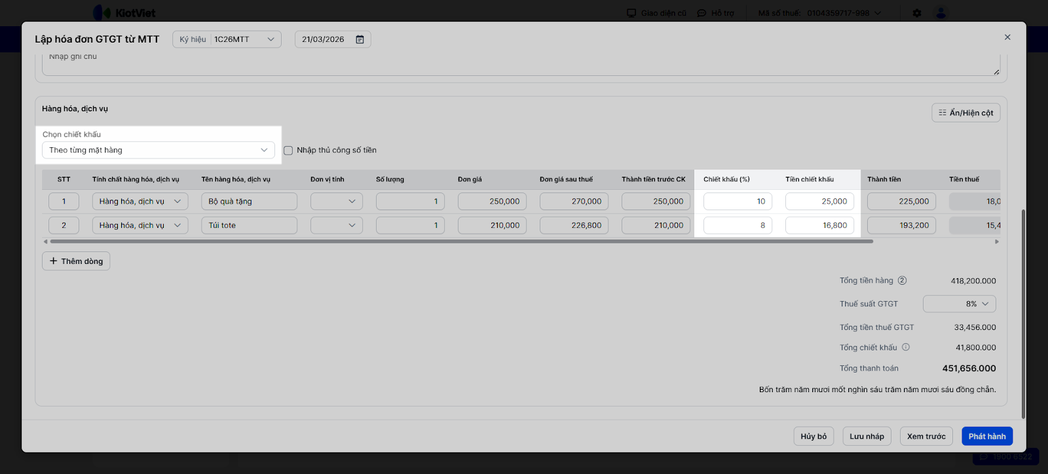Click the Ẩn/Hiện cột button
1048x474 pixels.
coord(966,113)
